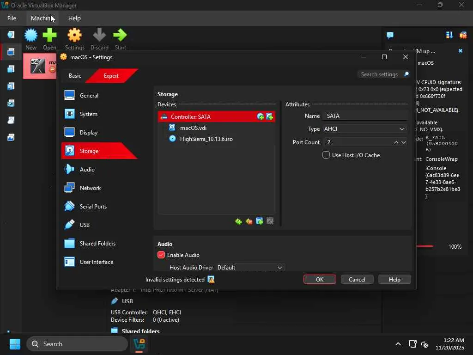Click the taskbar Search box
473x355 pixels.
[x=77, y=344]
